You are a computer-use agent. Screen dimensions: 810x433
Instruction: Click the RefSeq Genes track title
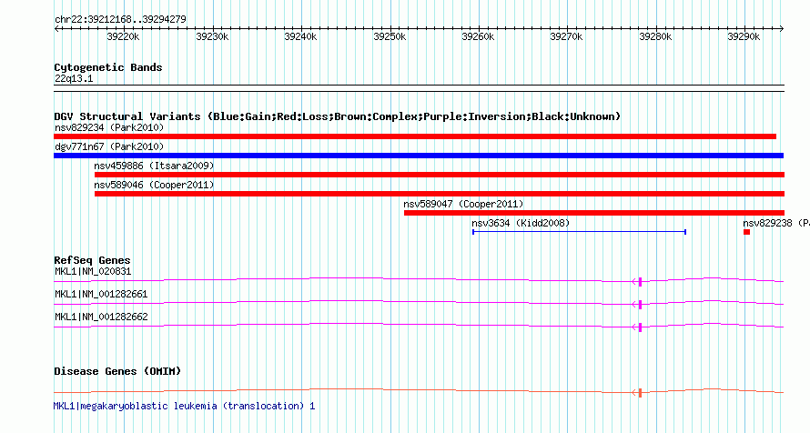[x=92, y=260]
